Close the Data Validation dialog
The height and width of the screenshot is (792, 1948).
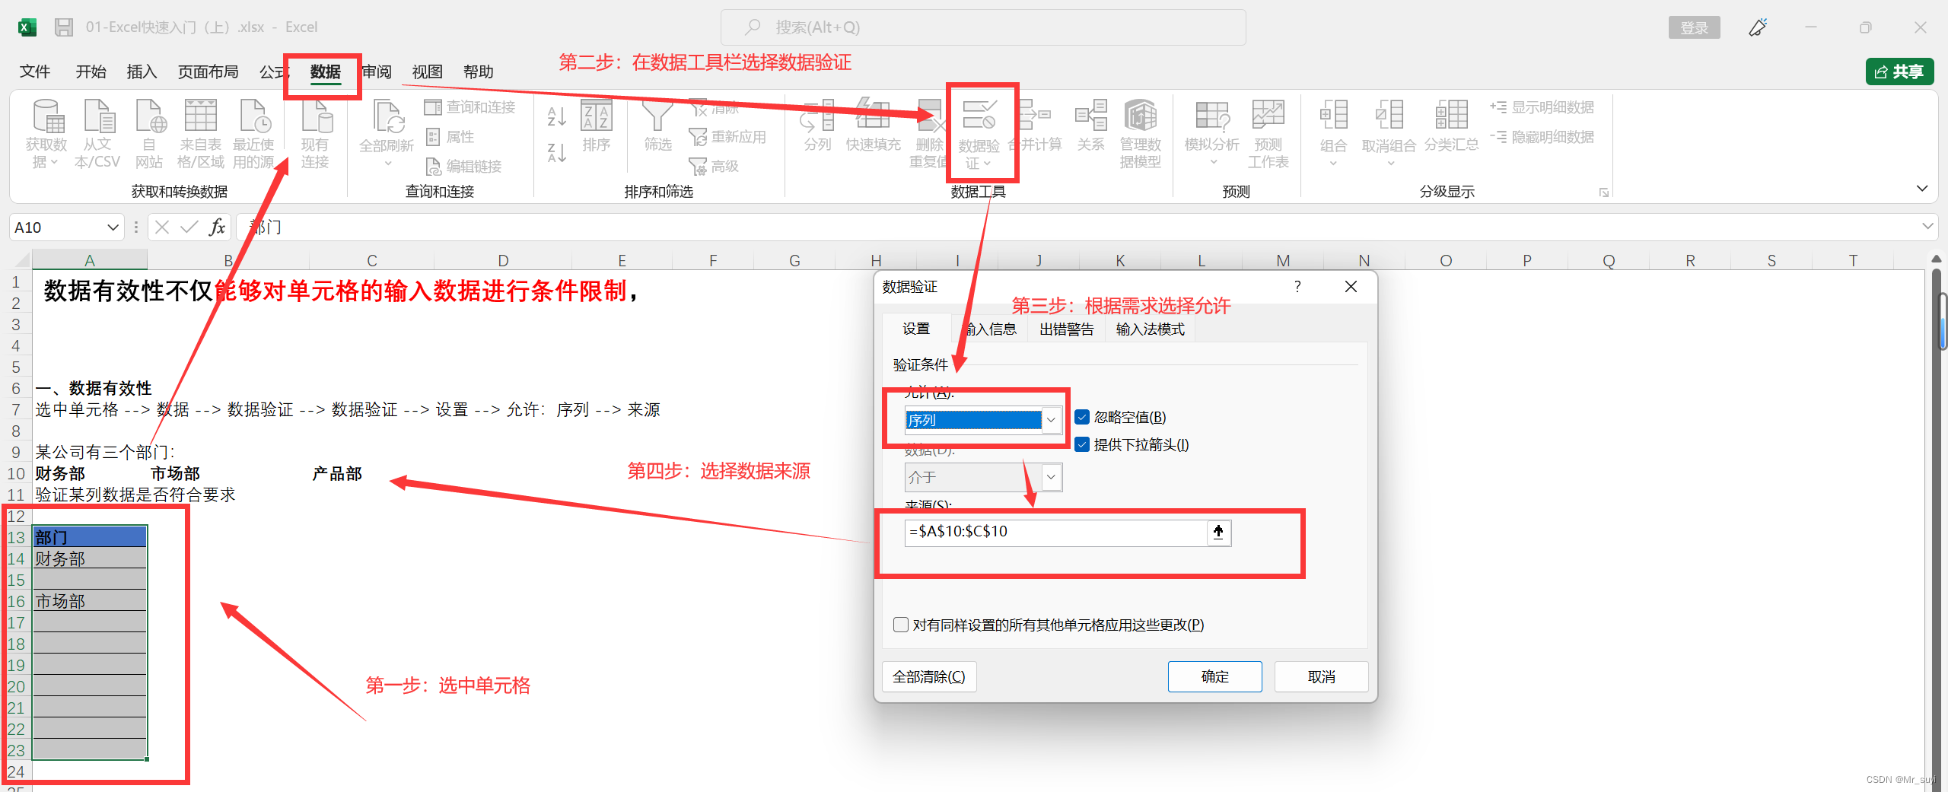pyautogui.click(x=1351, y=287)
